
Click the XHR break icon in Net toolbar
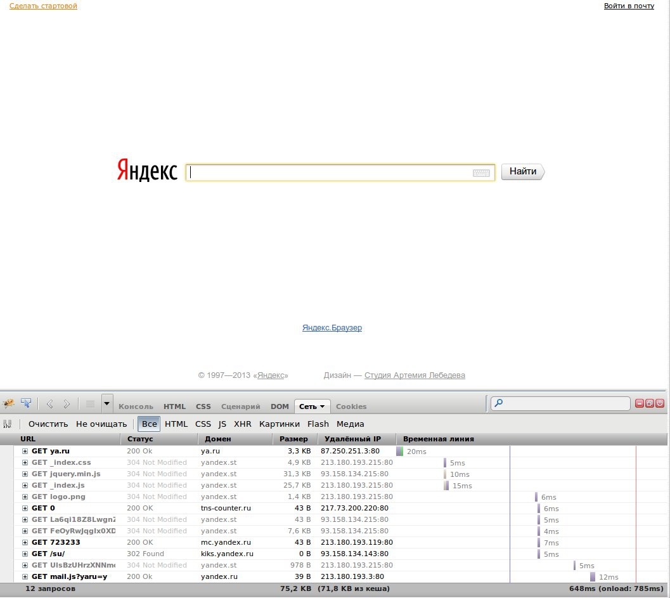coord(8,424)
